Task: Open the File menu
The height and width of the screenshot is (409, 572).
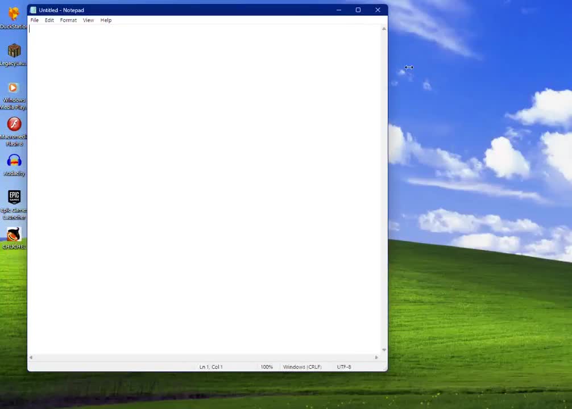Action: [35, 20]
